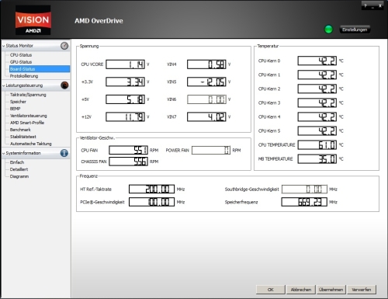388x299 pixels.
Task: Open GPU-Status page
Action: tap(21, 62)
